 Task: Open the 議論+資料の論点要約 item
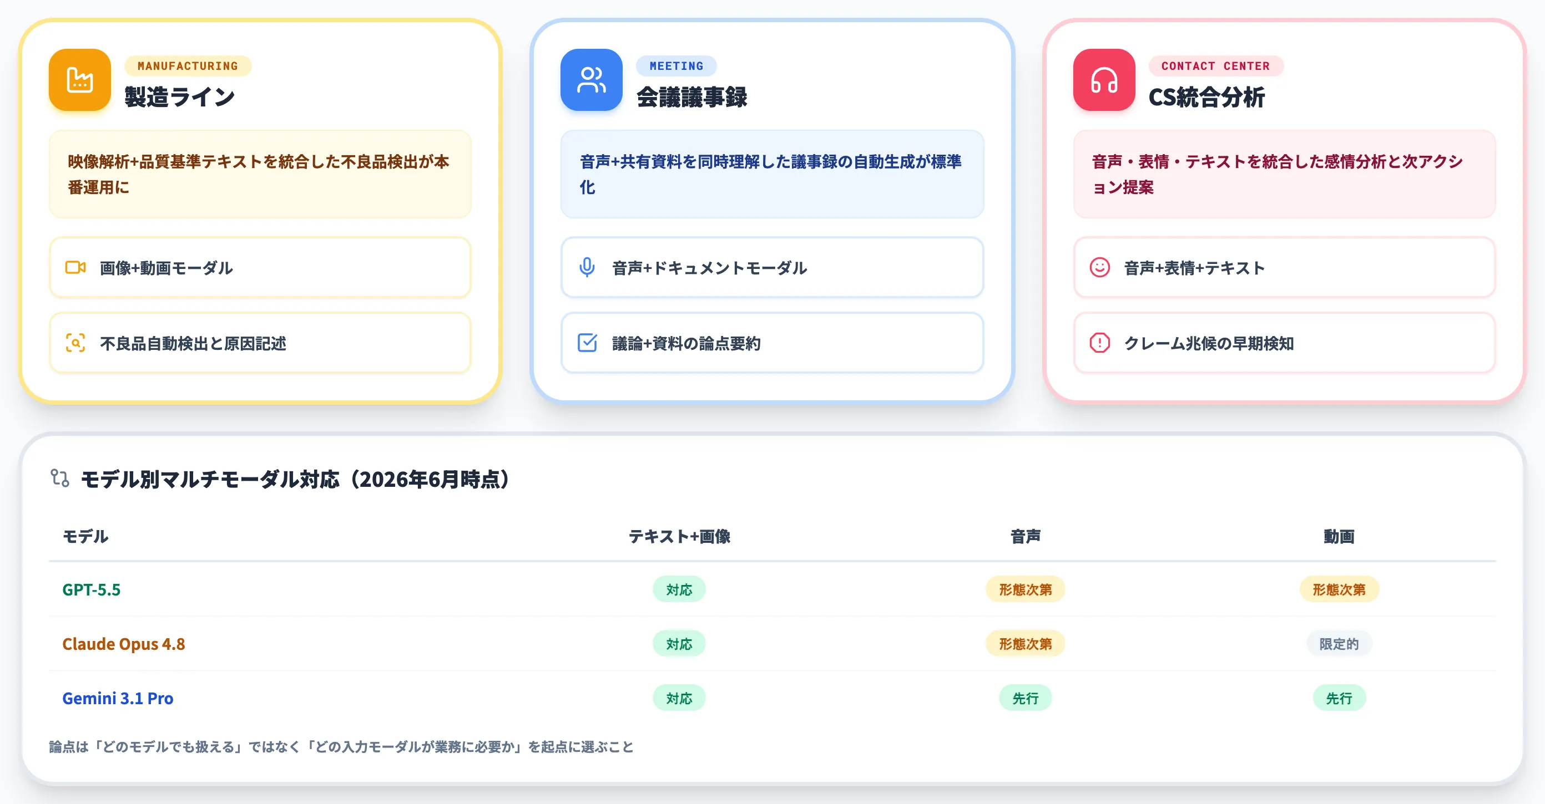(772, 343)
